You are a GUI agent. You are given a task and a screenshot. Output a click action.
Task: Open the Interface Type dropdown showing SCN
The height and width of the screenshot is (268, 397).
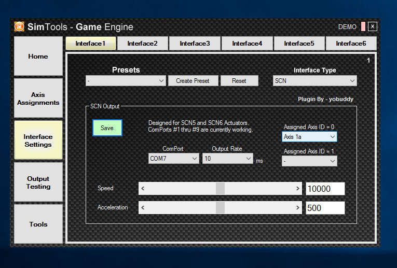click(314, 81)
